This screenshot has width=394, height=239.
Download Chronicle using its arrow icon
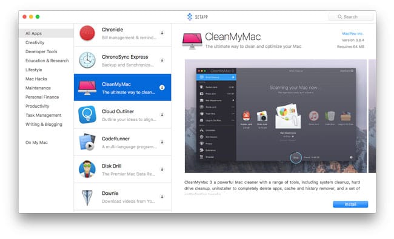(x=162, y=33)
